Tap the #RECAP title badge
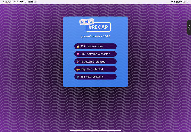 coord(98,27)
